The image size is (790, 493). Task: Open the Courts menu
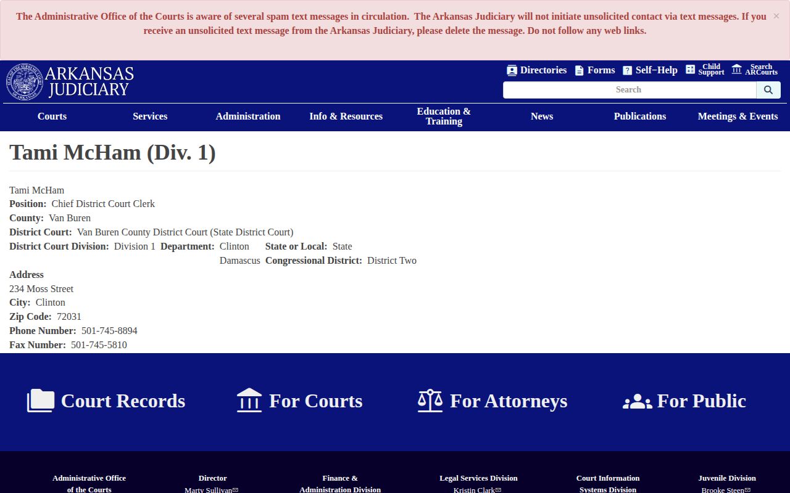[x=52, y=116]
